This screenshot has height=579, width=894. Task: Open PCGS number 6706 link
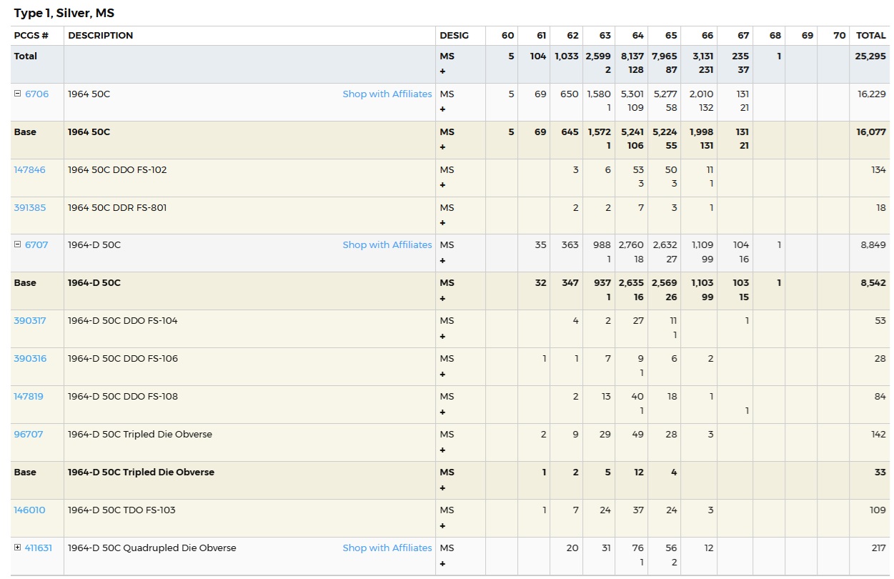click(x=37, y=94)
